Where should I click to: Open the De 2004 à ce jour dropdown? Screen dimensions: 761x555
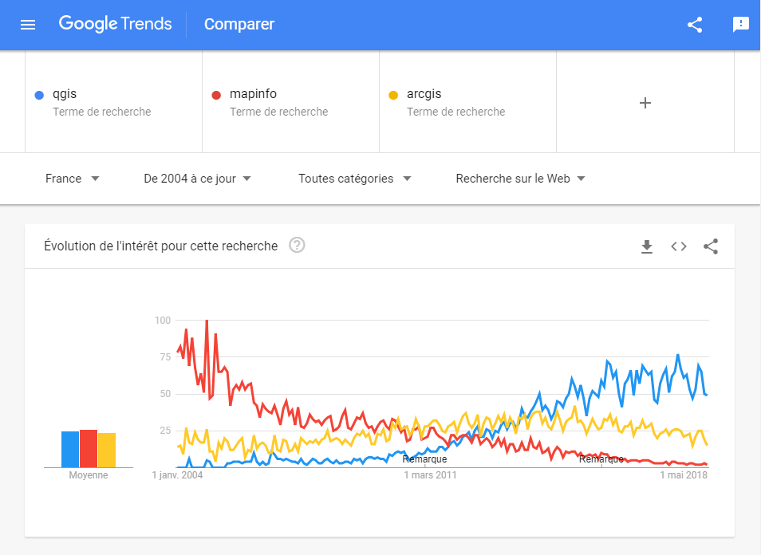pyautogui.click(x=198, y=179)
